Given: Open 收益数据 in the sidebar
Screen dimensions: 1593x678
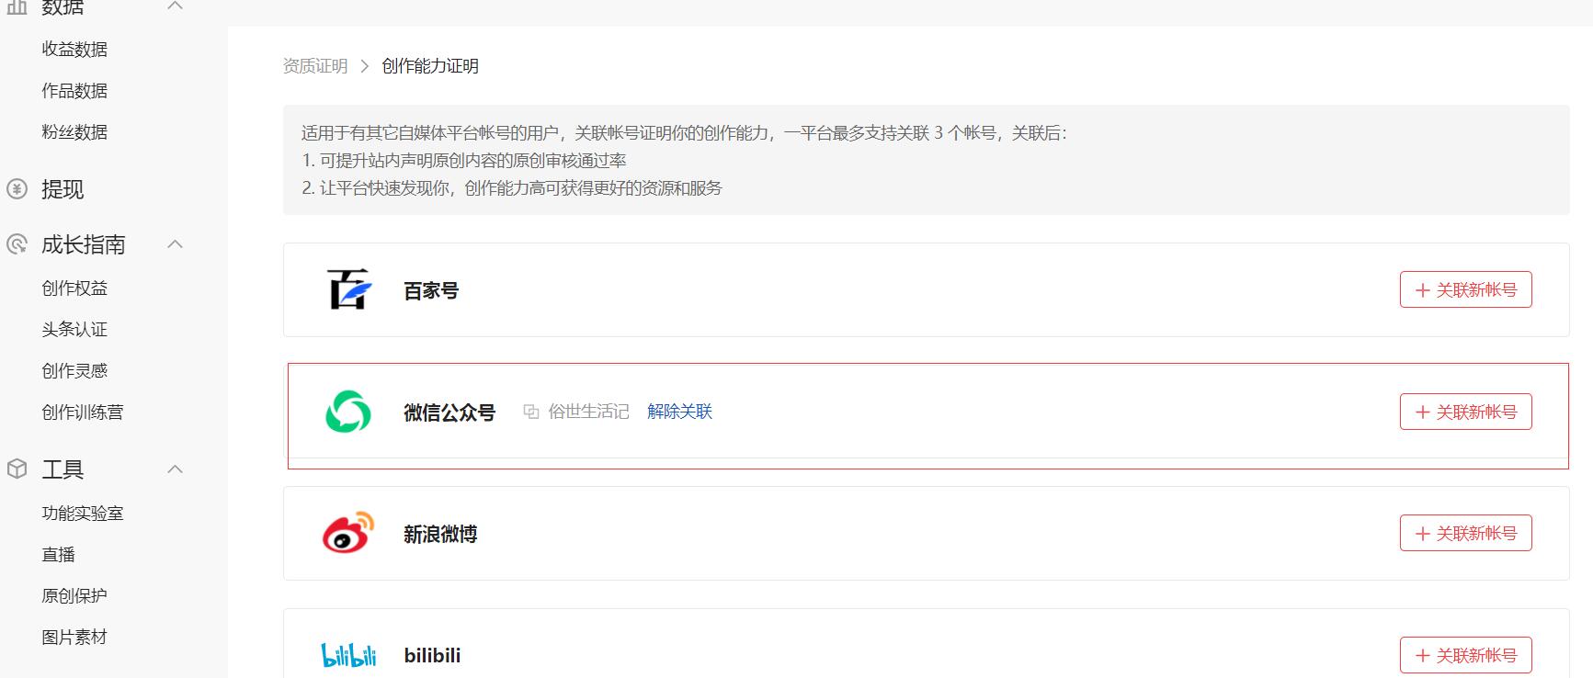Looking at the screenshot, I should 74,50.
